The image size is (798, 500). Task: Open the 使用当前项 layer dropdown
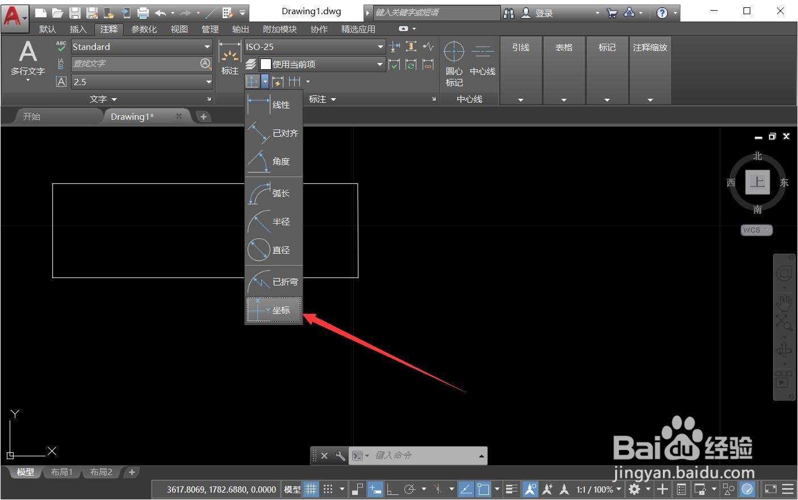[322, 64]
